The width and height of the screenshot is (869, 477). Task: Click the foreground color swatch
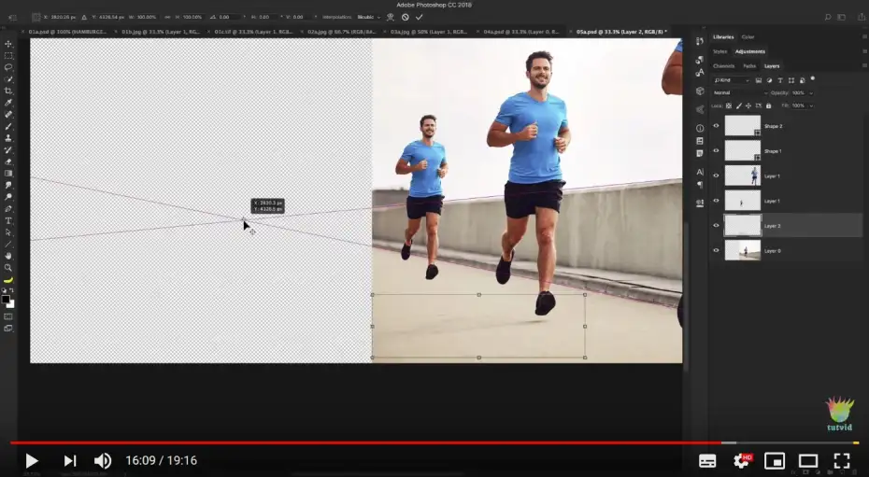click(6, 300)
